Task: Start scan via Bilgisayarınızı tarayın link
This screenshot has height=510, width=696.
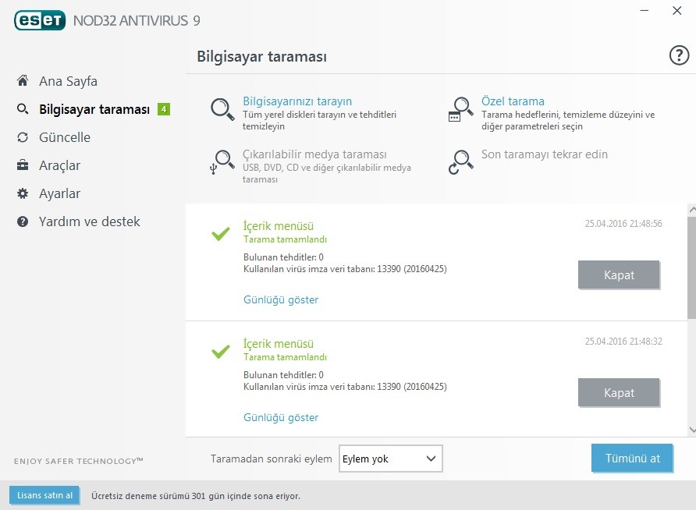Action: coord(297,101)
